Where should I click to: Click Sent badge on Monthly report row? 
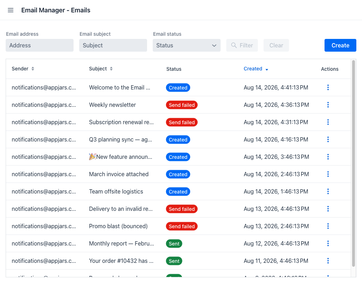(174, 243)
